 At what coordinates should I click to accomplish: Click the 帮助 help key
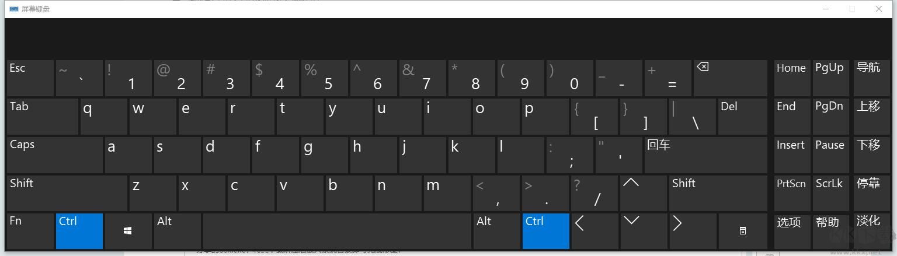[830, 231]
